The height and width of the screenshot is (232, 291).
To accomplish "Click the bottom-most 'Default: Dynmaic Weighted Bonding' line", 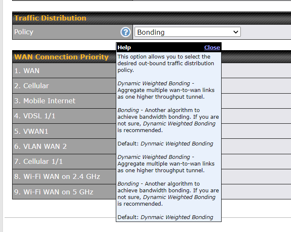I will [165, 217].
